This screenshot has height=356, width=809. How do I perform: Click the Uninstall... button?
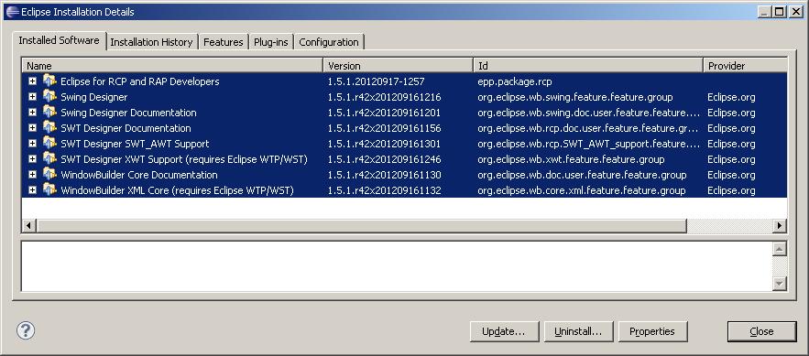[578, 331]
